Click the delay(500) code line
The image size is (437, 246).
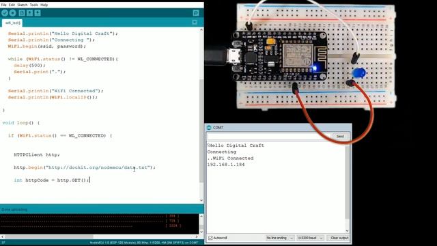tap(29, 66)
